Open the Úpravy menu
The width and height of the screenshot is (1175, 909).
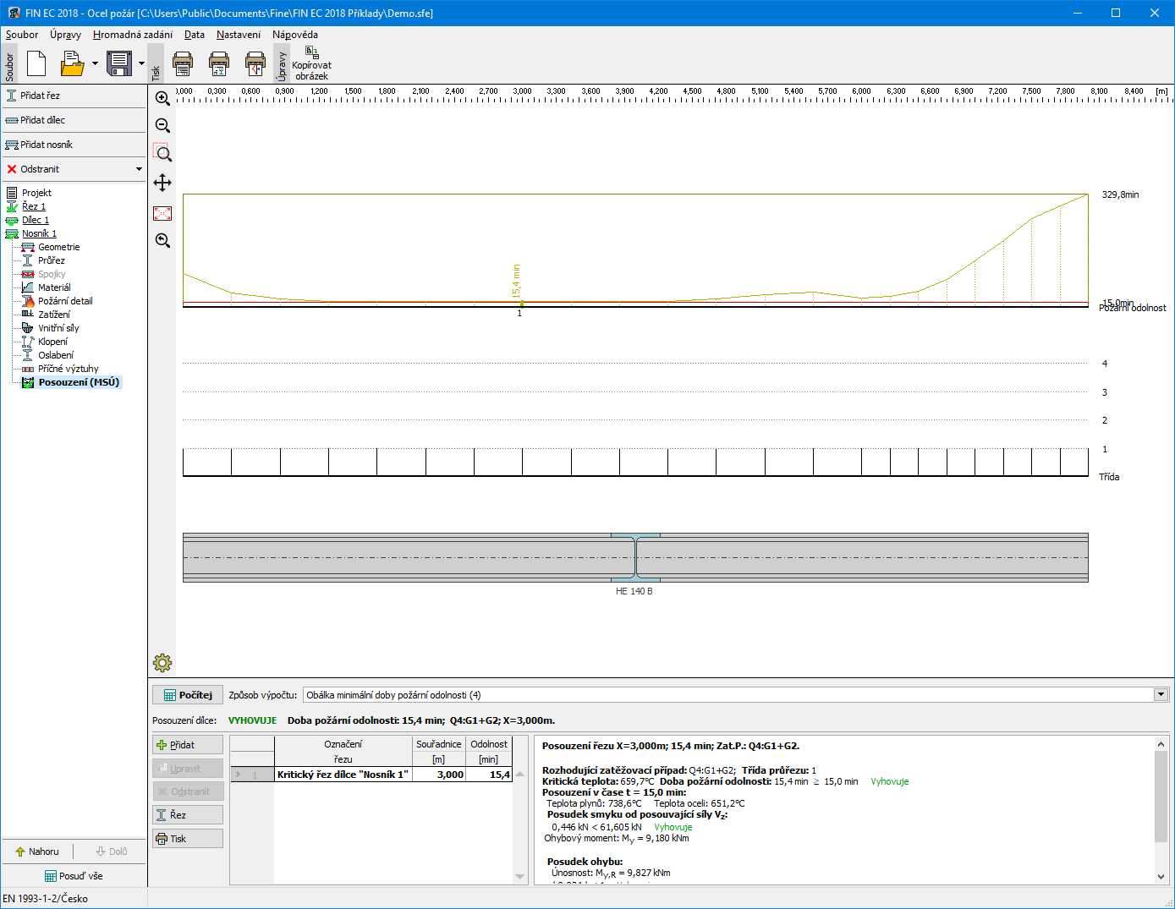pyautogui.click(x=65, y=35)
